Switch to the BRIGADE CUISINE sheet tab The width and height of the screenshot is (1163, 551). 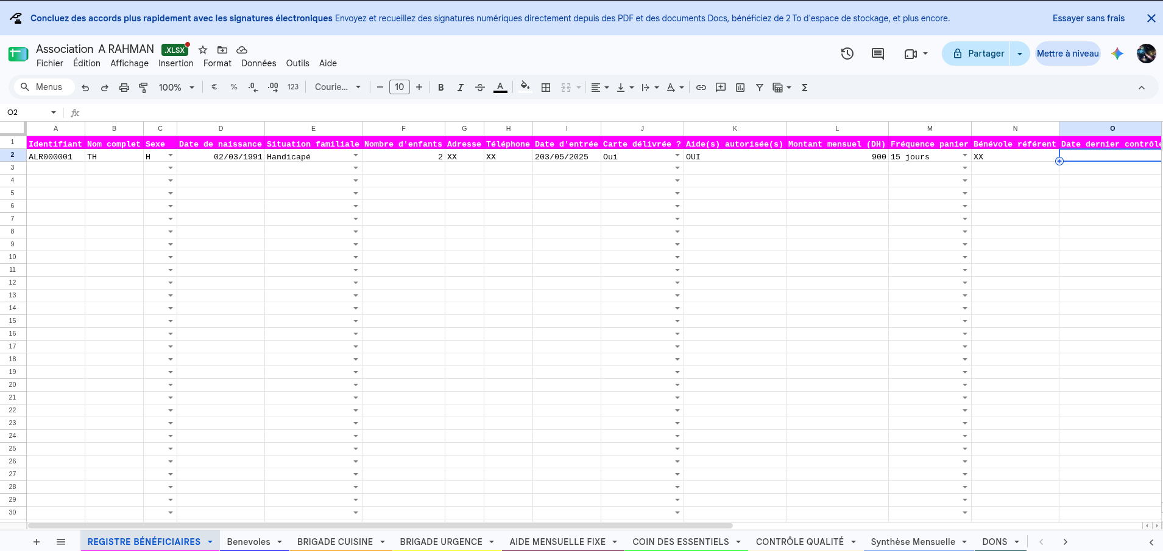point(335,542)
